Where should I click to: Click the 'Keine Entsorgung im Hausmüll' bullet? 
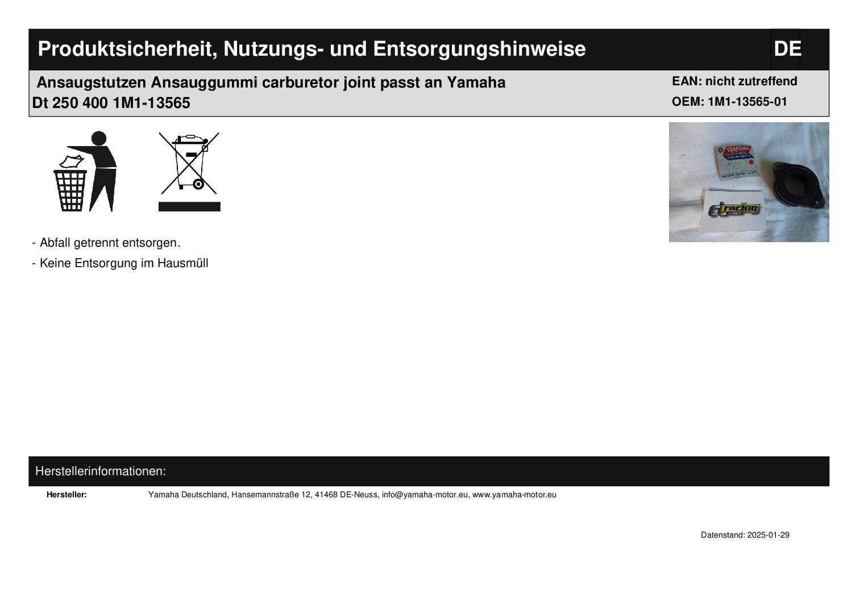[x=123, y=263]
